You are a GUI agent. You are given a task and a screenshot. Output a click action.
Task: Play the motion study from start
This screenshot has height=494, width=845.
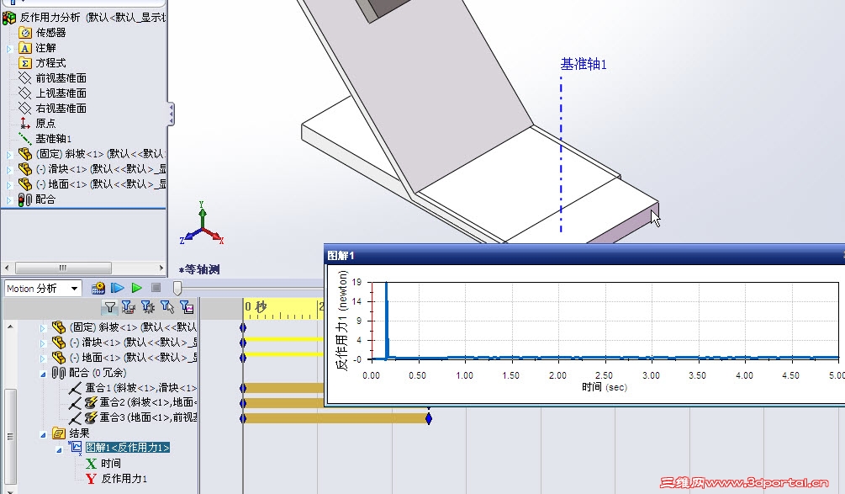pos(117,288)
